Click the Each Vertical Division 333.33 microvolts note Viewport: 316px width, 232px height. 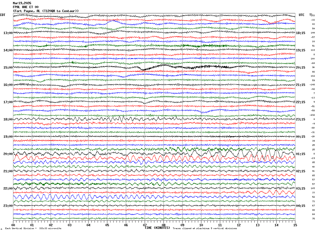(x=33, y=229)
